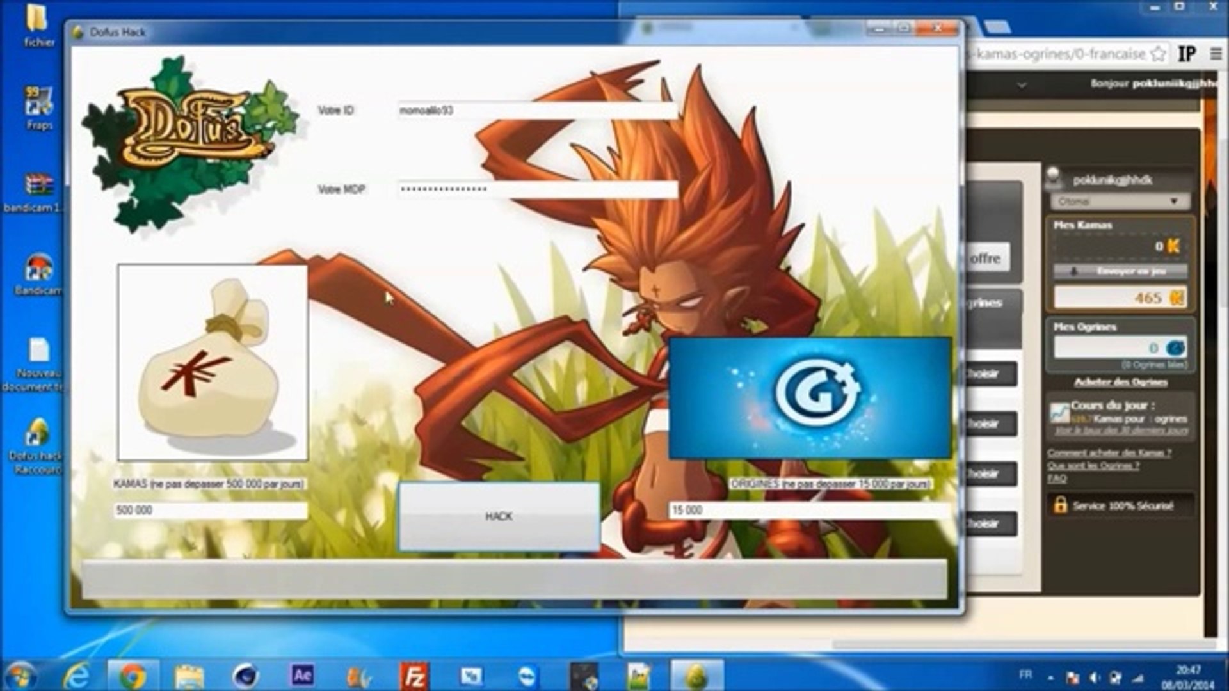Open Internet Explorer from the taskbar
The width and height of the screenshot is (1229, 691).
coord(77,676)
